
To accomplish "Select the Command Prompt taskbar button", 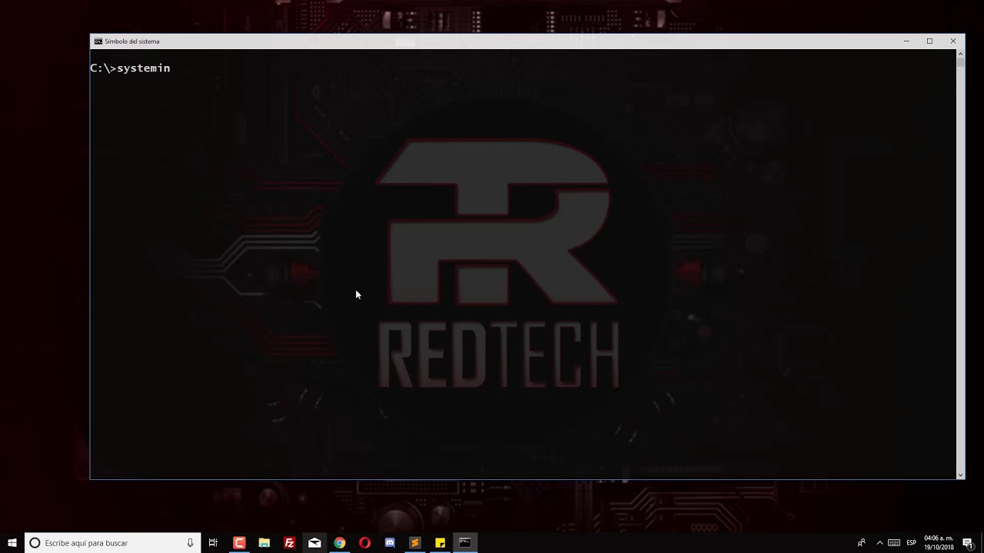I will coord(465,543).
